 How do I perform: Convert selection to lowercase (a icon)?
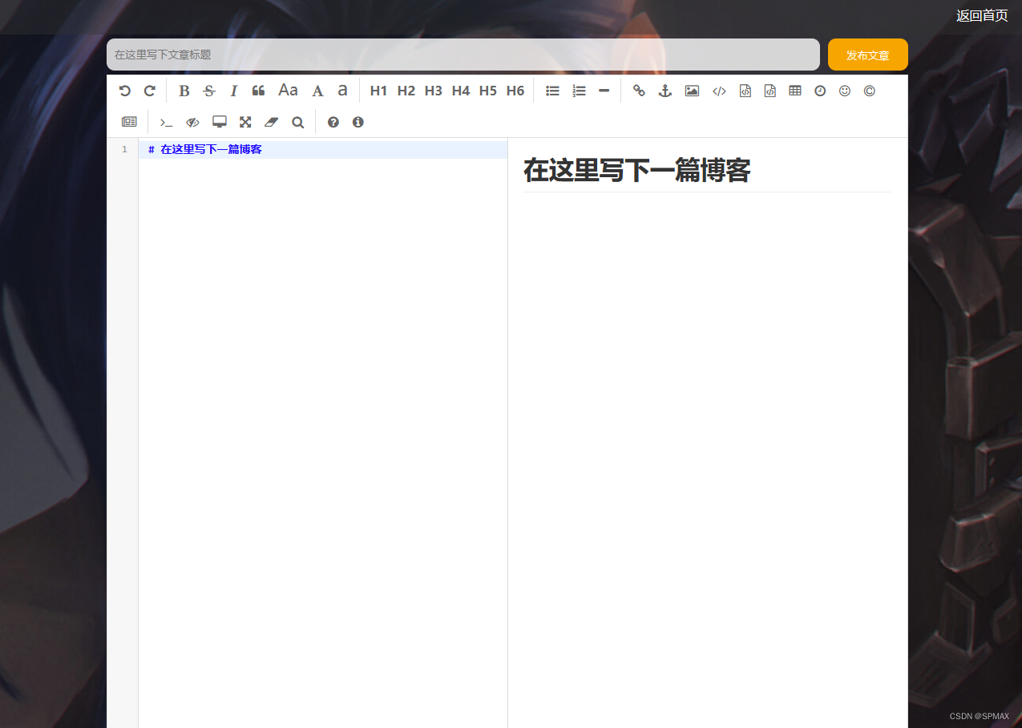tap(342, 91)
